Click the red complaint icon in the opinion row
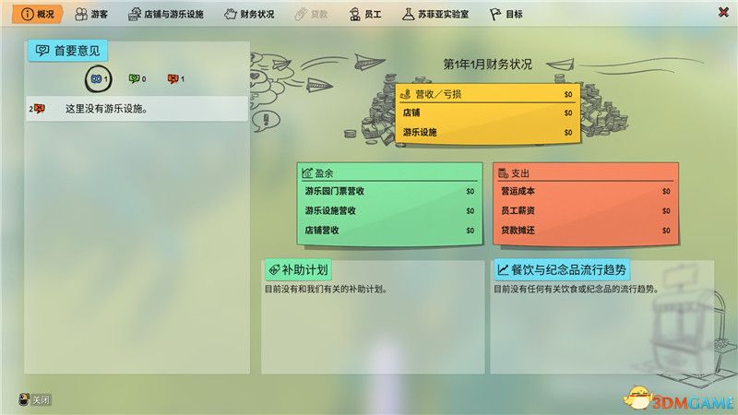This screenshot has height=415, width=738. click(39, 109)
